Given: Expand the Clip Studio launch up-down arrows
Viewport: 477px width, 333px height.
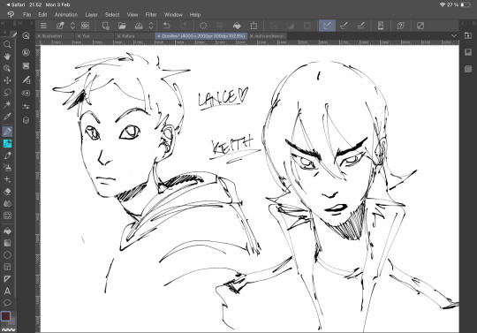Looking at the screenshot, I should pos(72,26).
